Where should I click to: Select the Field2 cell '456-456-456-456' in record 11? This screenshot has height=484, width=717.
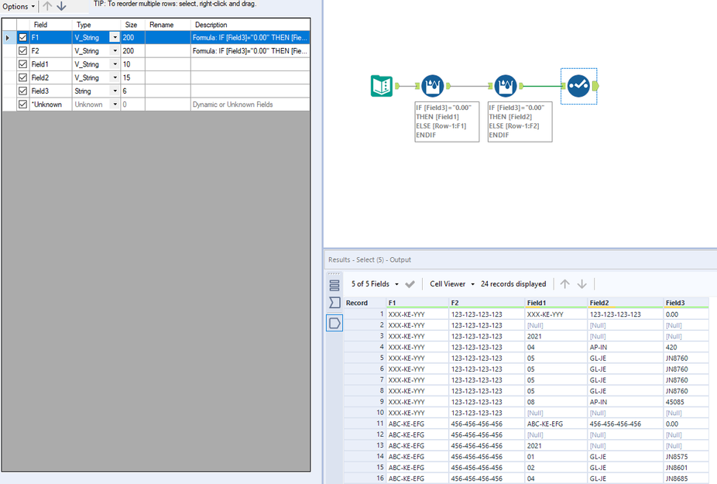coord(626,424)
